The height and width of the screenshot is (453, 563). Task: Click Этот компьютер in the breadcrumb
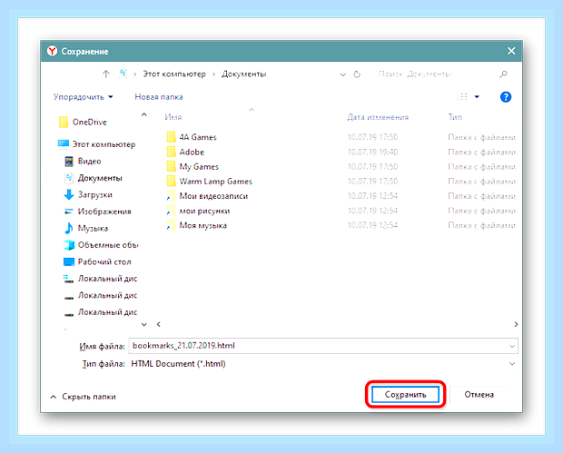click(x=174, y=74)
